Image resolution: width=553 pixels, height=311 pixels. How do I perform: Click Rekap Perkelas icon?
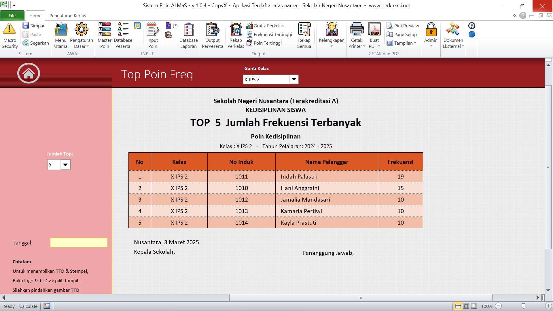pyautogui.click(x=236, y=29)
